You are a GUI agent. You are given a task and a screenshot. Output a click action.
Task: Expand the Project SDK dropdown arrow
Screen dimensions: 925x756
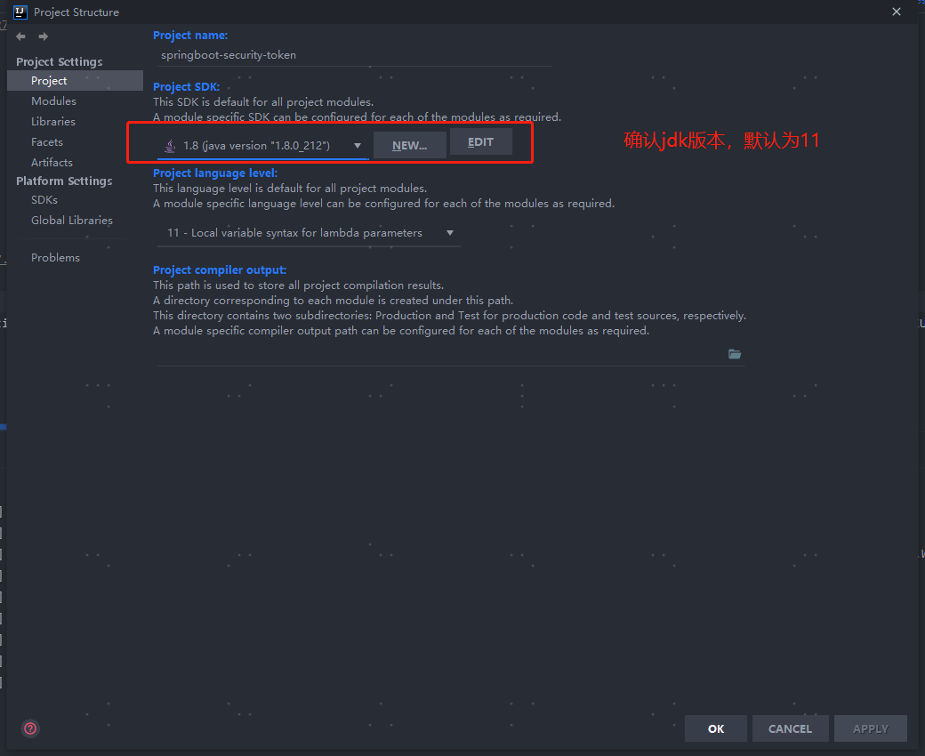coord(357,146)
